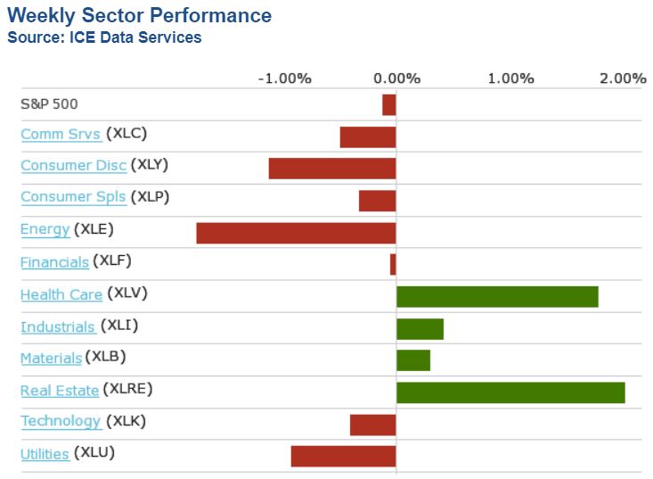653x479 pixels.
Task: Select the Financials sector link
Action: point(54,262)
